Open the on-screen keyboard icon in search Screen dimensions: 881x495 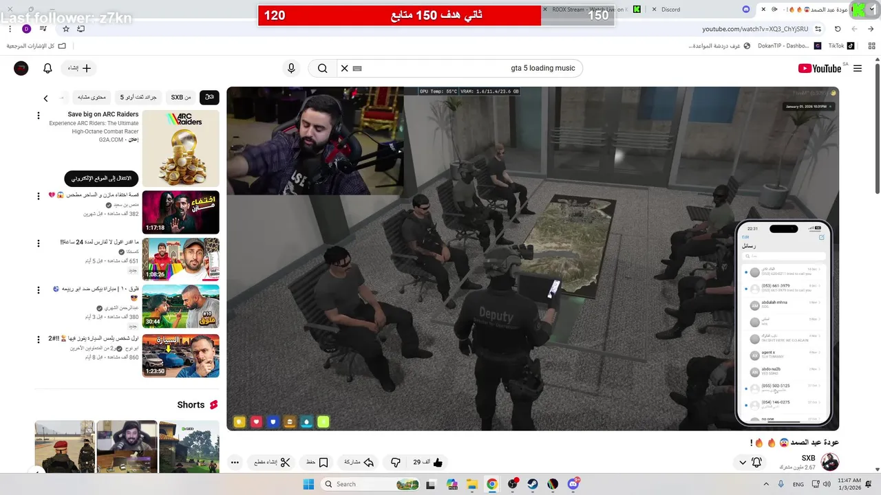coord(357,68)
